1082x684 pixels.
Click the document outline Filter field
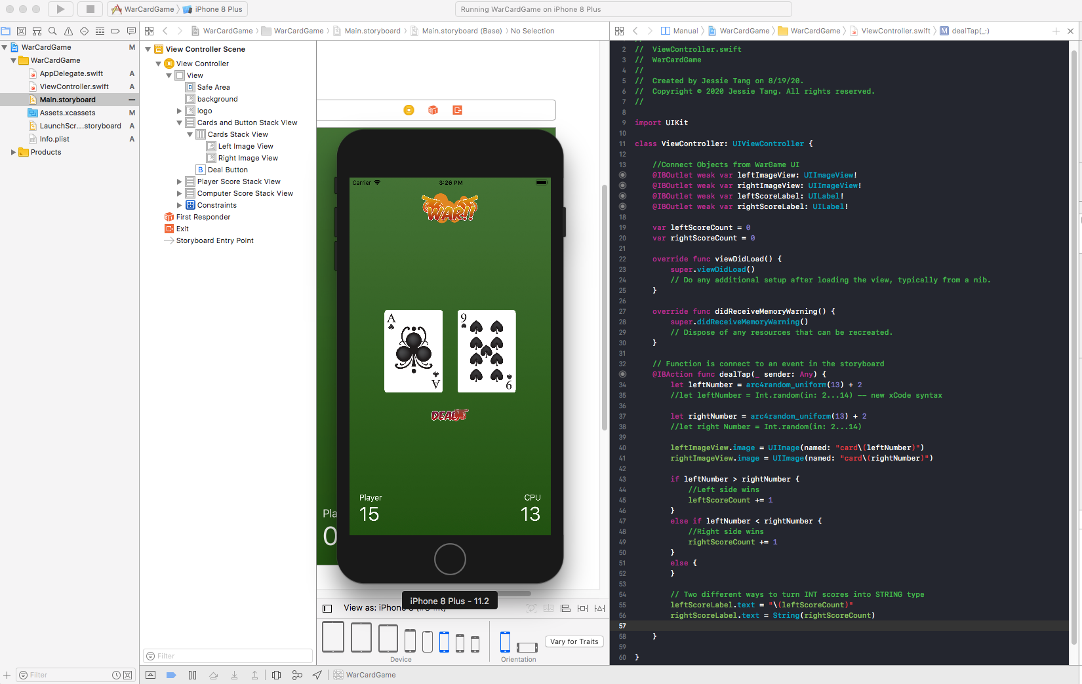click(x=228, y=656)
